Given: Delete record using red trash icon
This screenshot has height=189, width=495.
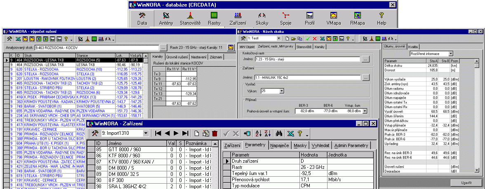Looking at the screenshot, I should pyautogui.click(x=214, y=133).
